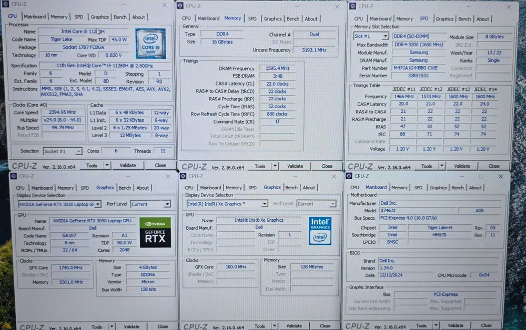The height and width of the screenshot is (330, 526).
Task: Click Validate in the NVIDIA Graphics window
Action: (131, 326)
